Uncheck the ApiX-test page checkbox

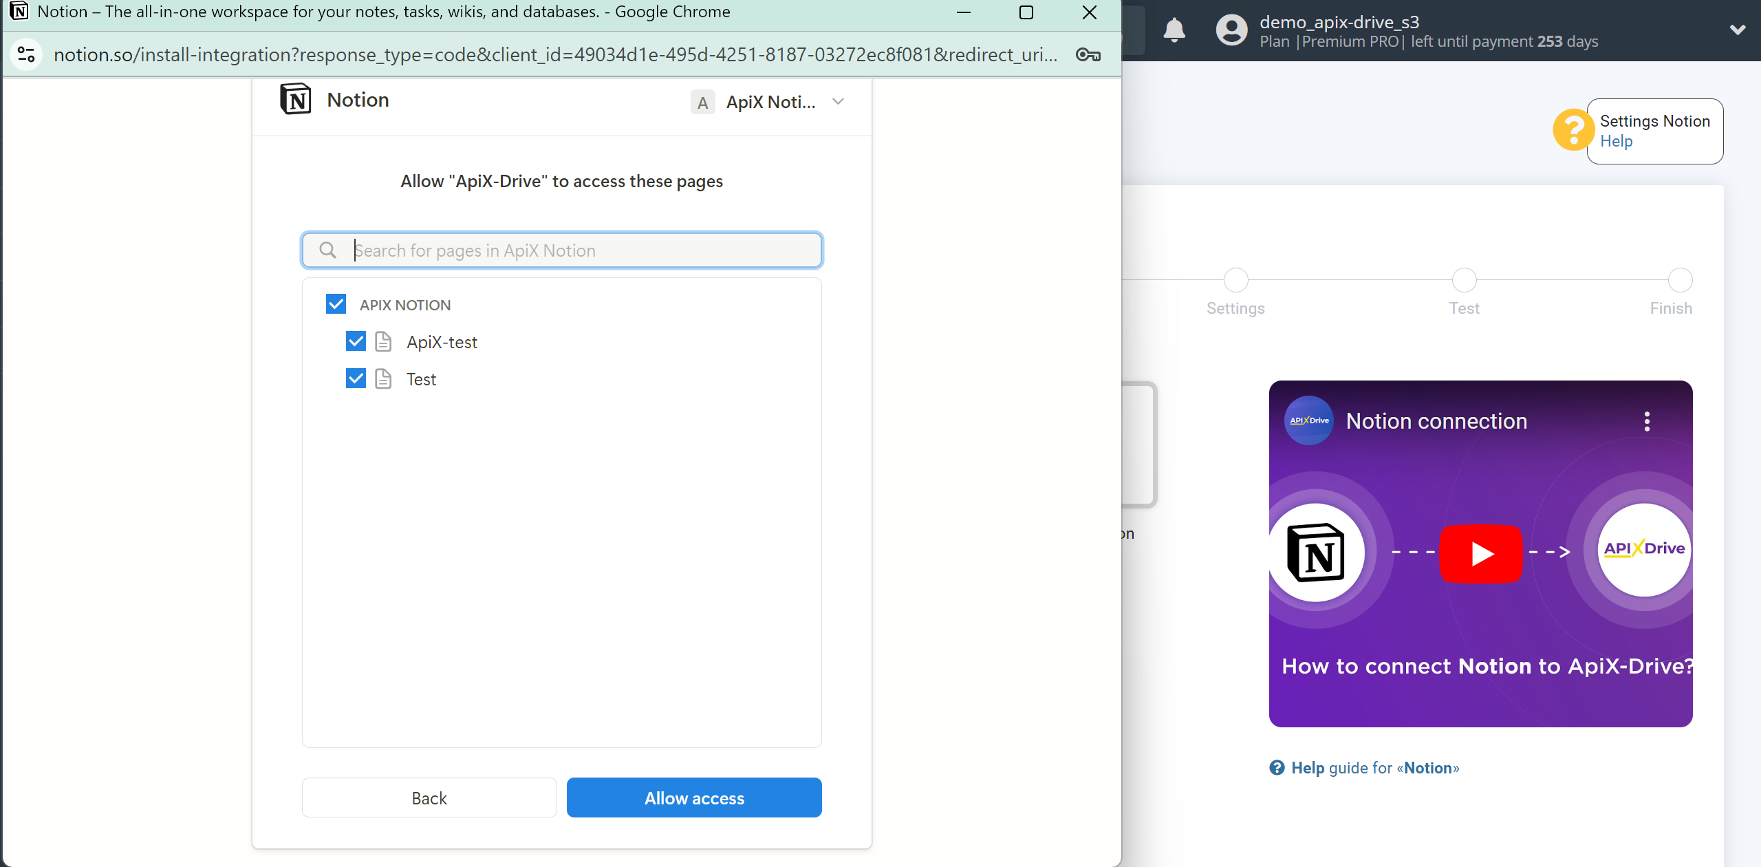356,341
